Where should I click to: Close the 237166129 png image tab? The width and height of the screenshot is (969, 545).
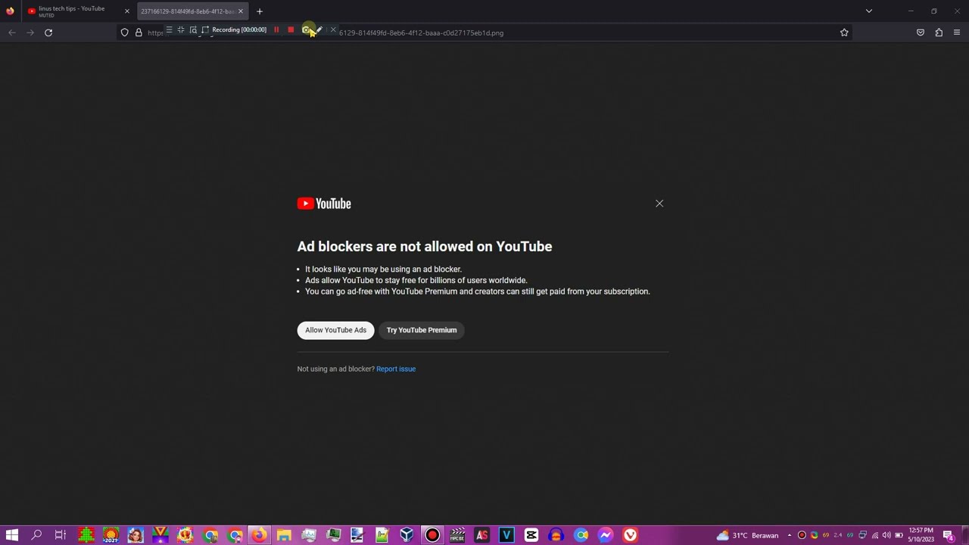241,11
